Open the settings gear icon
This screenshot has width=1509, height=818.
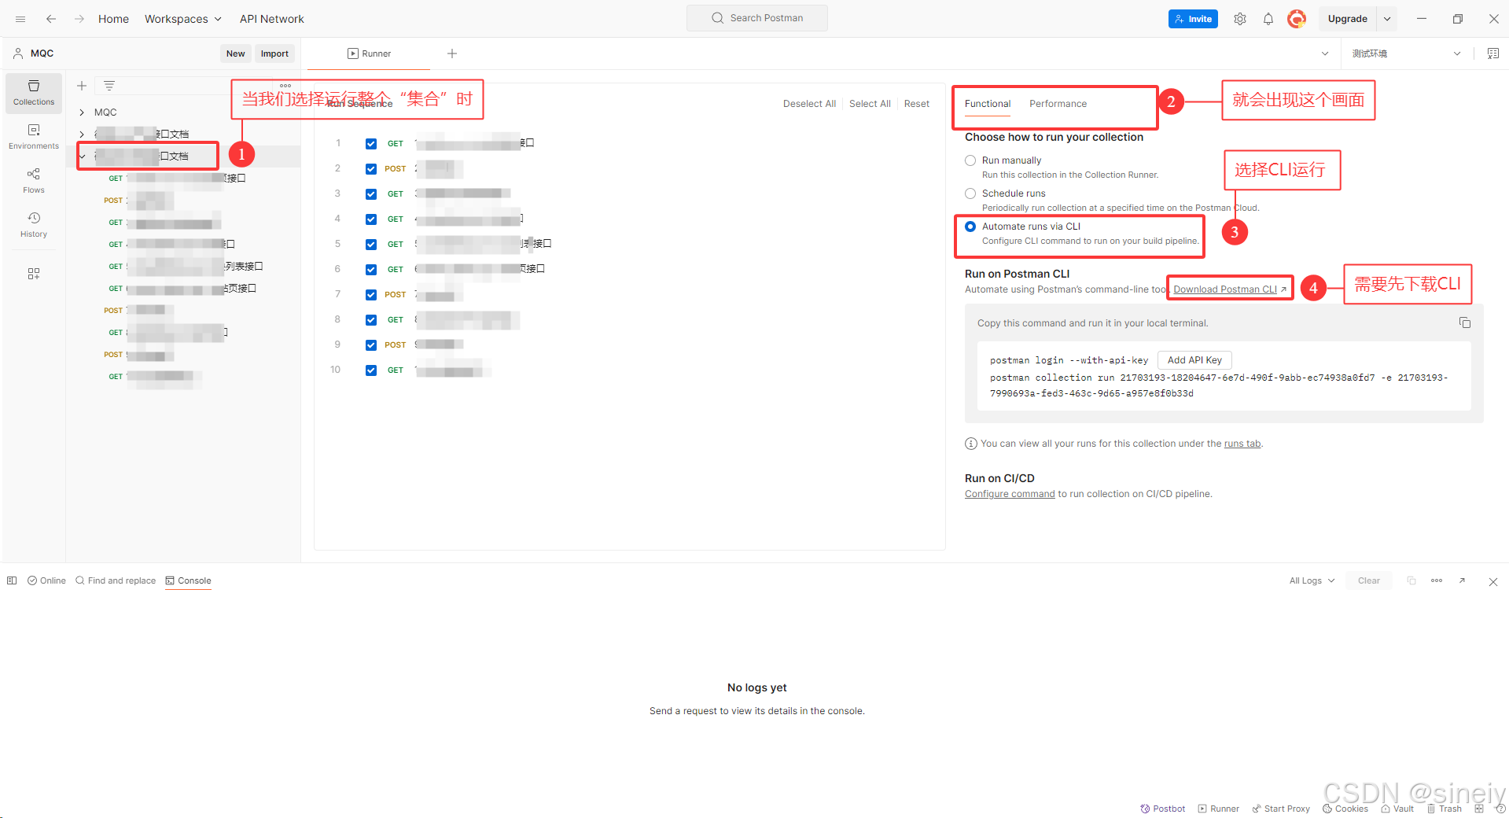click(x=1240, y=19)
